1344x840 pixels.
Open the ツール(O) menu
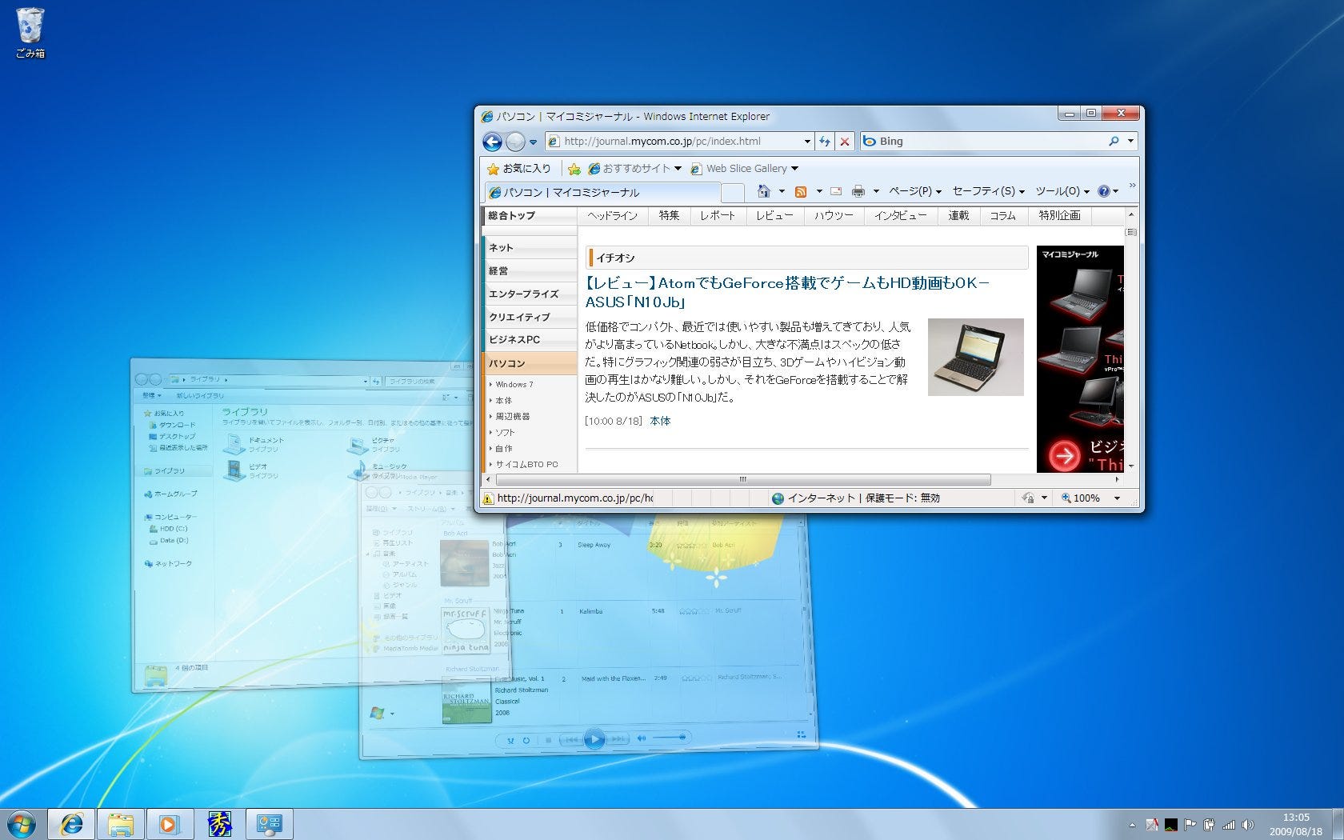1062,191
